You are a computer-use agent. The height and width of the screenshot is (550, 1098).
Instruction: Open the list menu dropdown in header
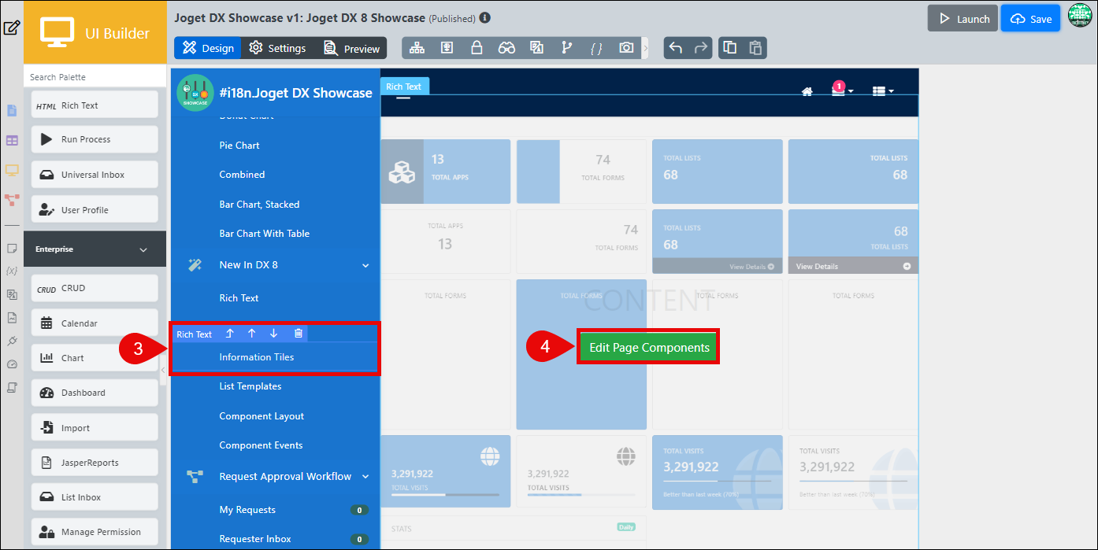(883, 91)
